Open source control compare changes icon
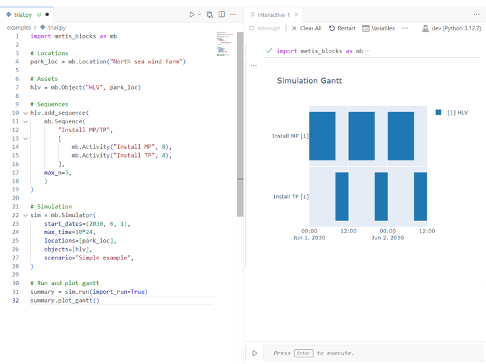Image resolution: width=486 pixels, height=364 pixels. pyautogui.click(x=210, y=15)
